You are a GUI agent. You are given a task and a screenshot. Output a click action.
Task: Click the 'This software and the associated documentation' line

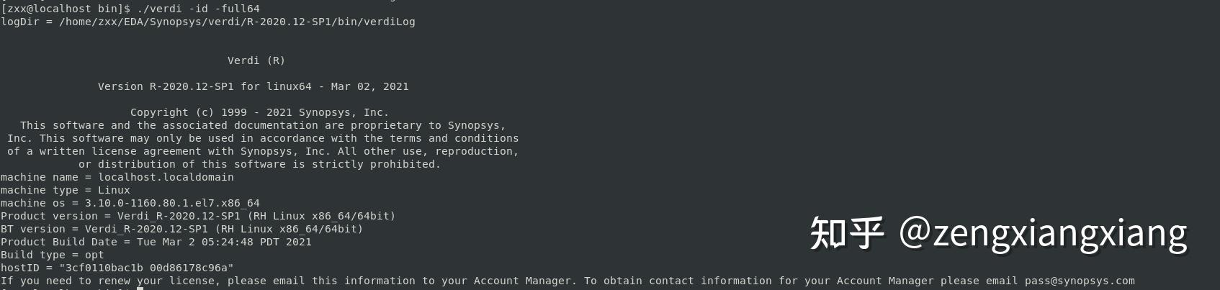click(x=263, y=125)
